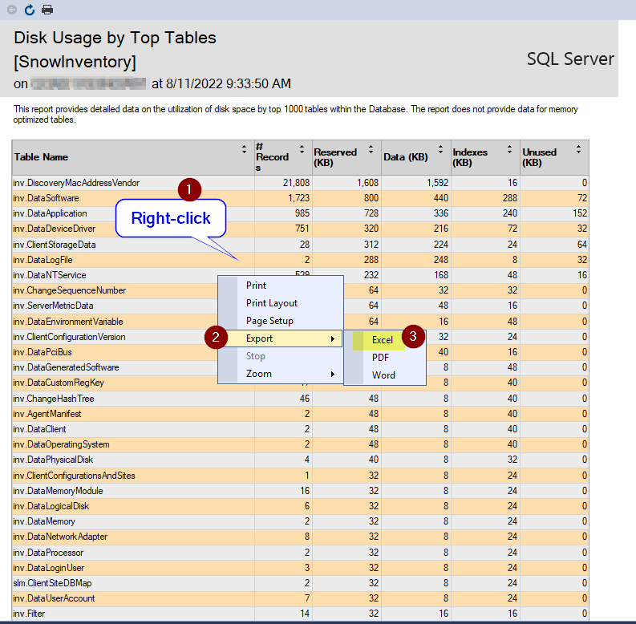
Task: Select inv.DataGeneratedSoftware row name
Action: tap(66, 367)
